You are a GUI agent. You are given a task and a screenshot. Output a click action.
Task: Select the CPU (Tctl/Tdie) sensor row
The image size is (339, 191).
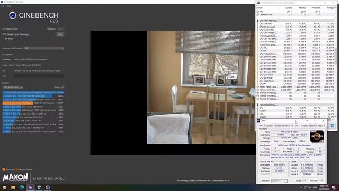296,23
